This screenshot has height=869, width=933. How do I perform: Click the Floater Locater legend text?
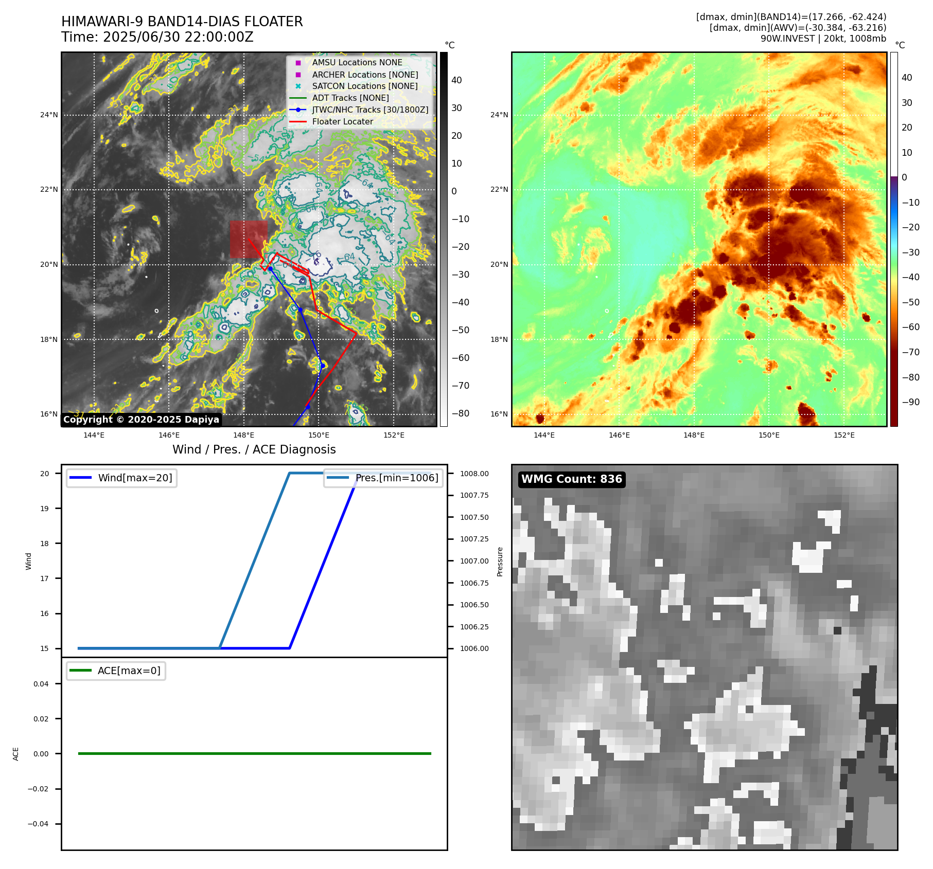click(x=343, y=122)
